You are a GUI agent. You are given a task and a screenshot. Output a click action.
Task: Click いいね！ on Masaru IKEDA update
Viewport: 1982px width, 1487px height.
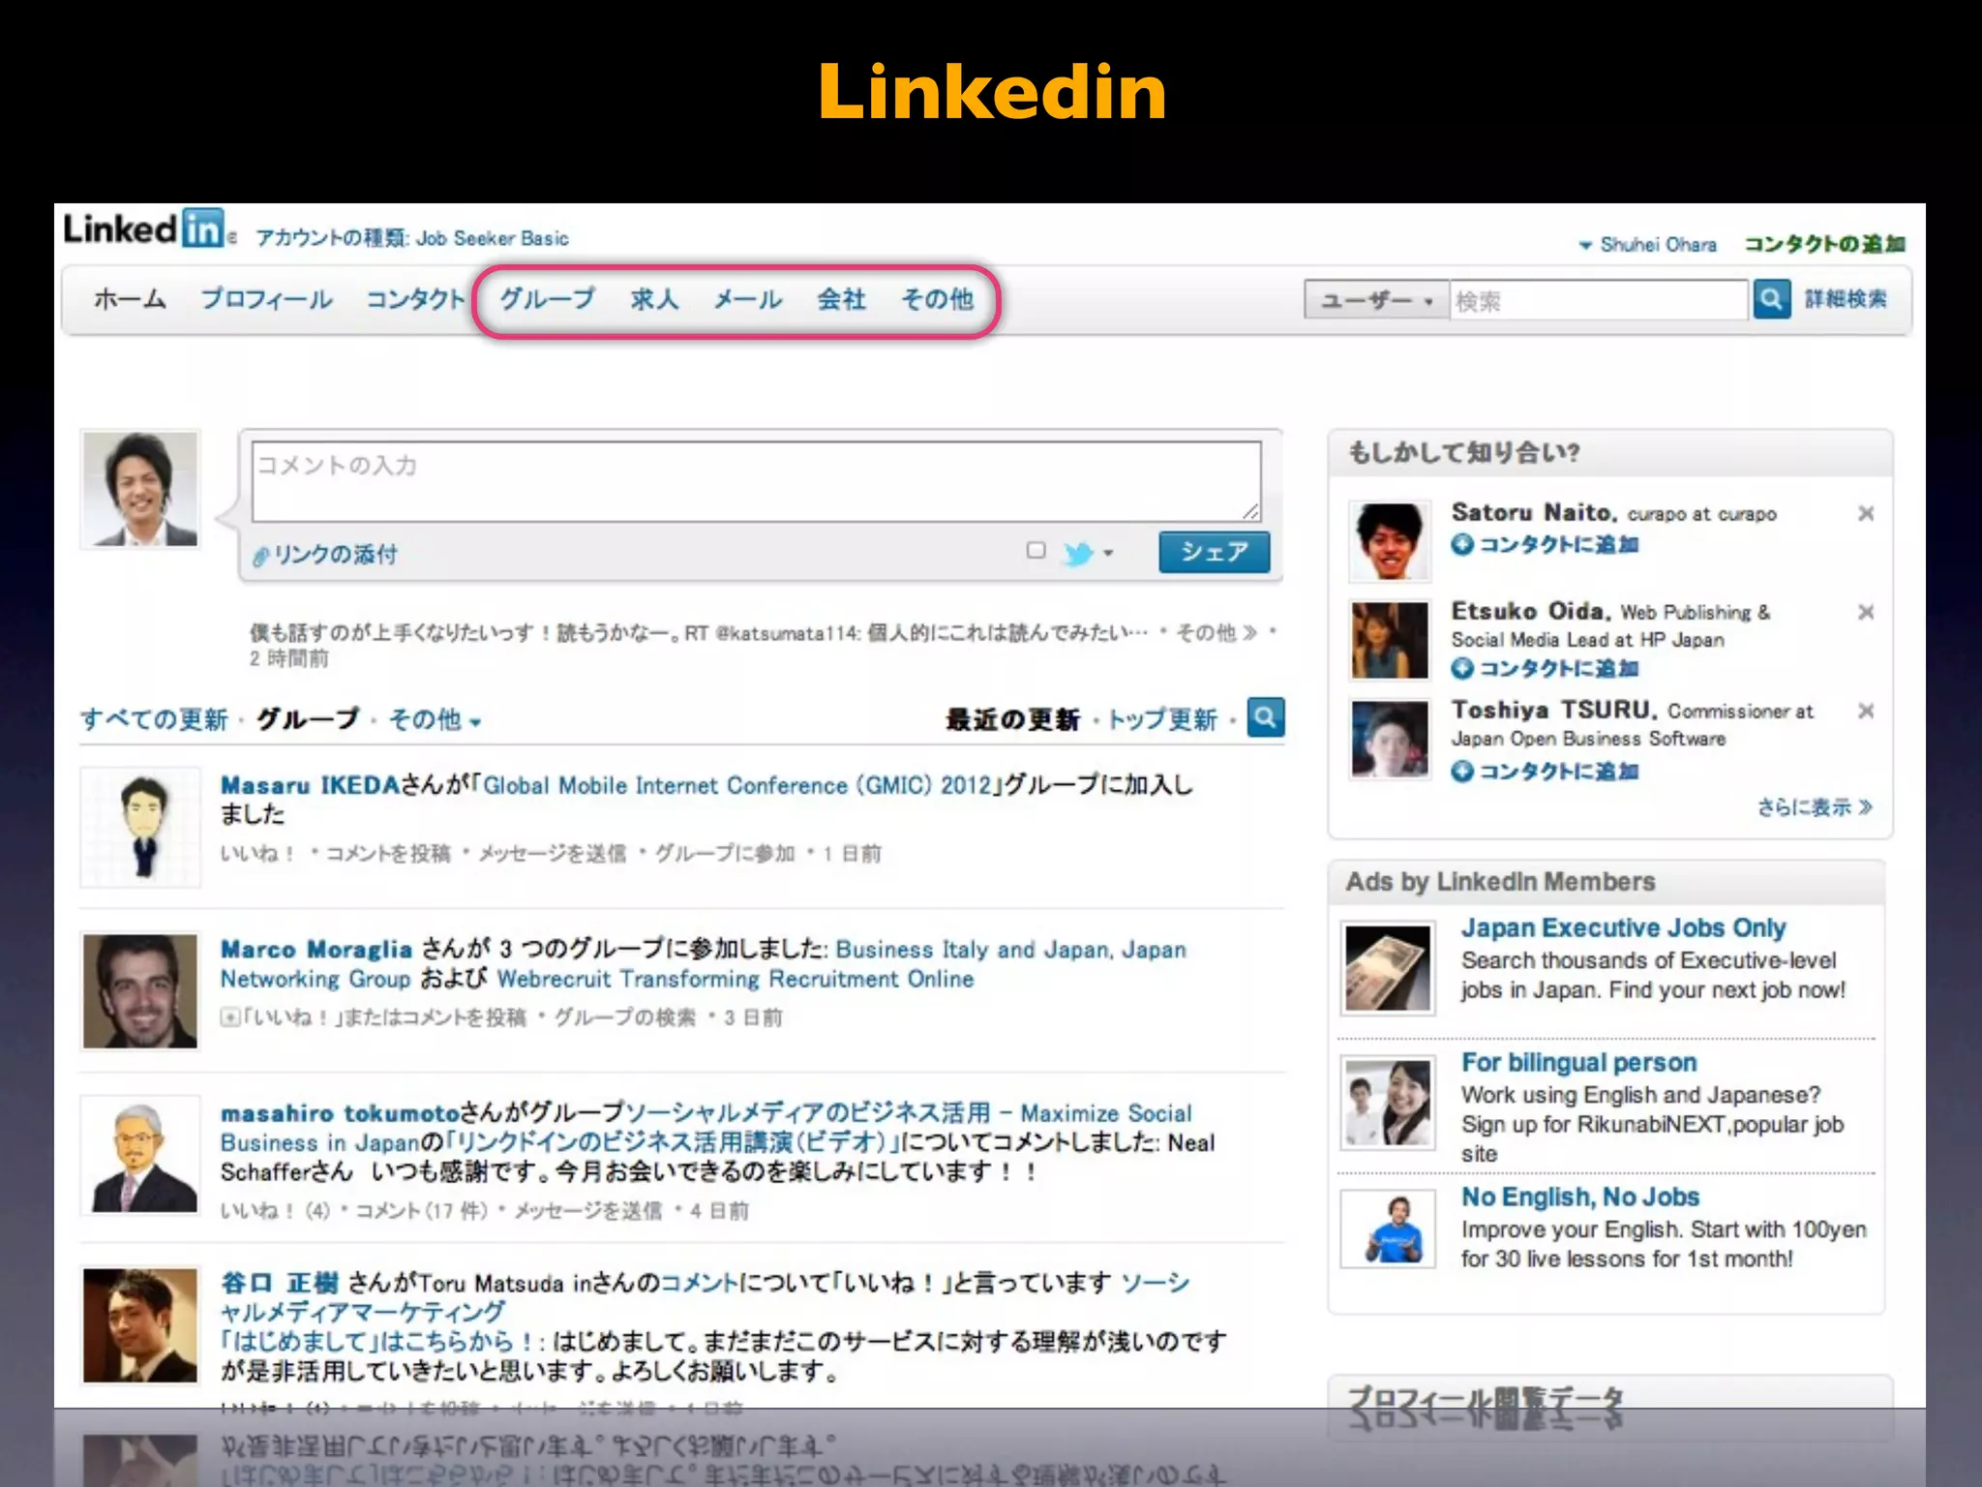pyautogui.click(x=257, y=853)
